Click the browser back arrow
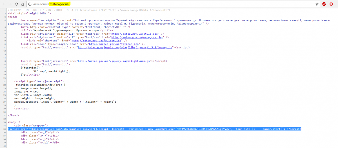 (4, 4)
